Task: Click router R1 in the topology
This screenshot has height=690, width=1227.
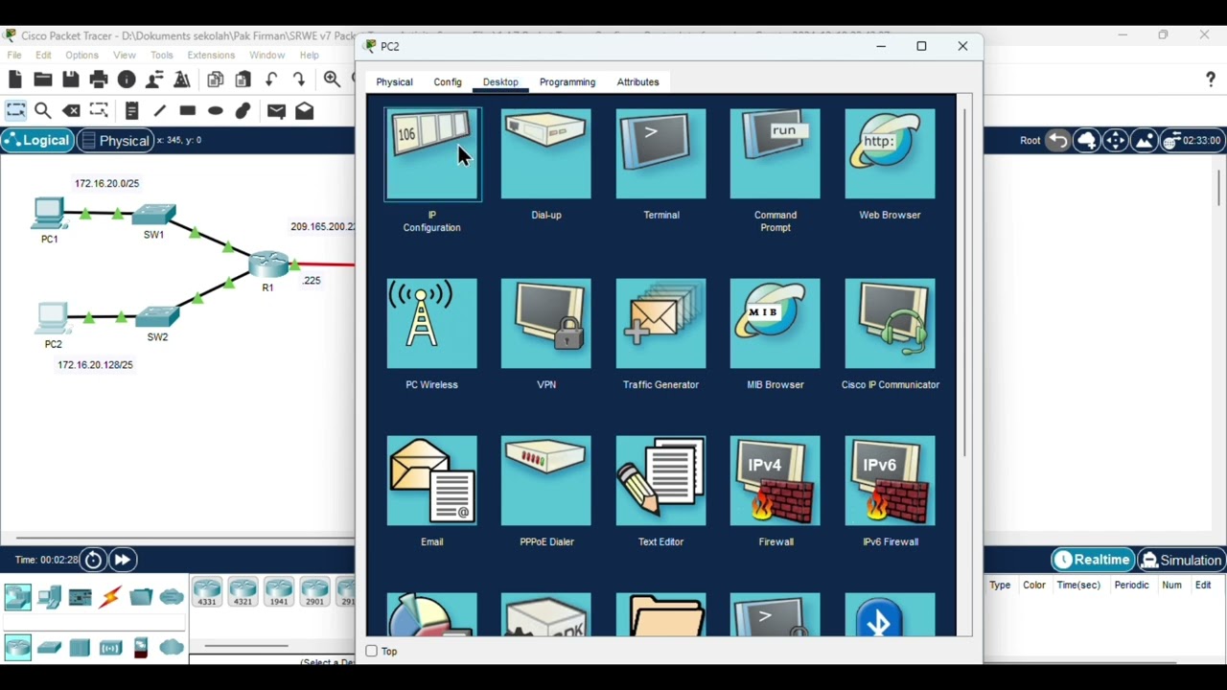Action: [x=268, y=264]
